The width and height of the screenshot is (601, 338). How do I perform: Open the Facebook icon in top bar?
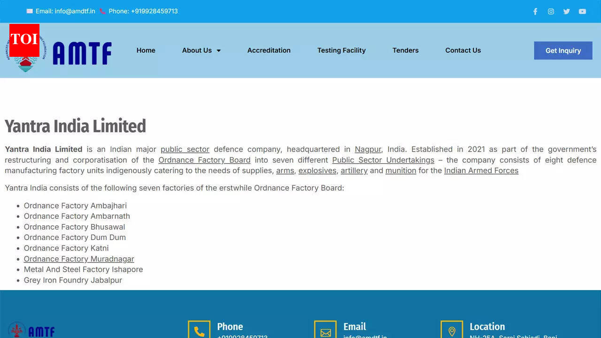535,11
